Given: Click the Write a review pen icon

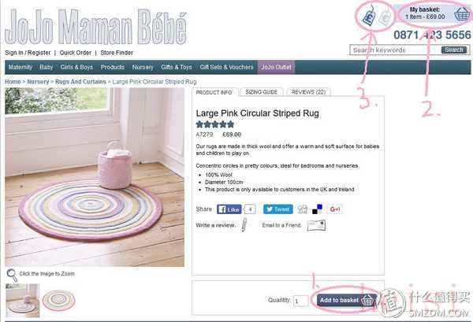Looking at the screenshot, I should pos(244,224).
